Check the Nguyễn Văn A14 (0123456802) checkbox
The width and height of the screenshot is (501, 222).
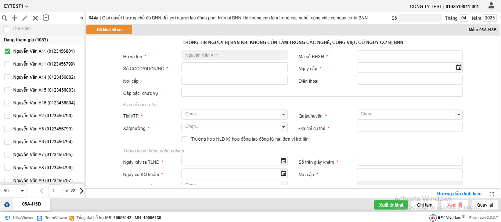tap(7, 77)
